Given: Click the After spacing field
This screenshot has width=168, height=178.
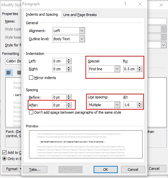Looking at the screenshot, I should [59, 105].
